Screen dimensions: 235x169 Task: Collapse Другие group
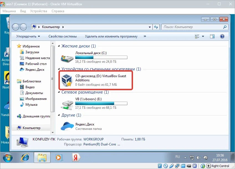coord(59,115)
